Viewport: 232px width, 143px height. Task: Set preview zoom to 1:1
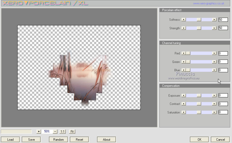point(62,132)
